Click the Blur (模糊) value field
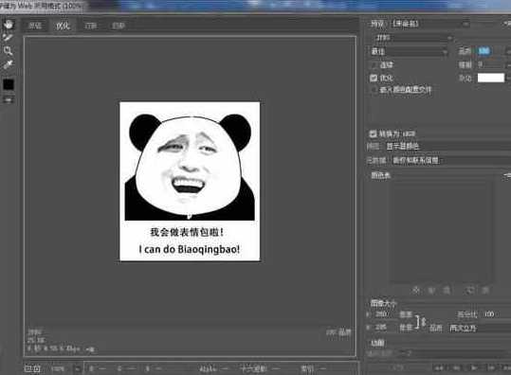The height and width of the screenshot is (375, 511). click(490, 64)
